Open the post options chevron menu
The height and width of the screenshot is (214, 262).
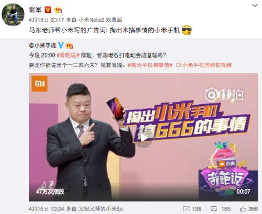tap(255, 6)
